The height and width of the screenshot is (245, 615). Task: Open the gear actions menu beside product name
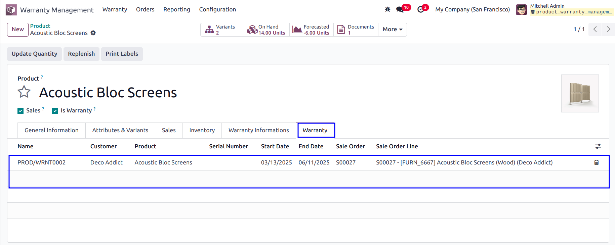[x=93, y=33]
